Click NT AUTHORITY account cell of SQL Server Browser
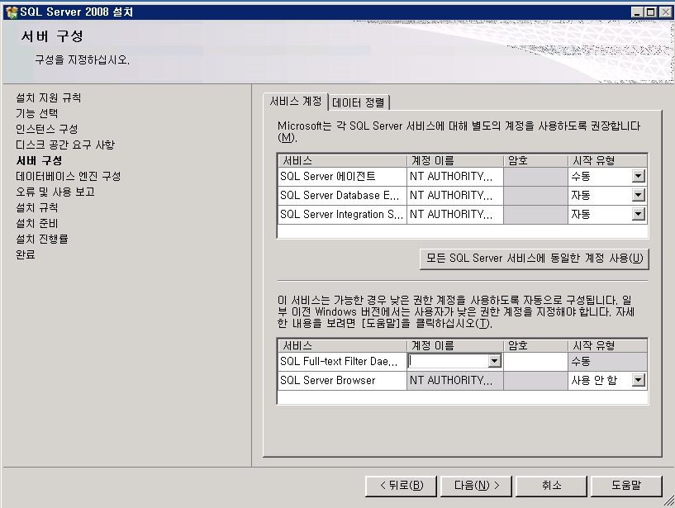This screenshot has width=675, height=508. click(455, 380)
